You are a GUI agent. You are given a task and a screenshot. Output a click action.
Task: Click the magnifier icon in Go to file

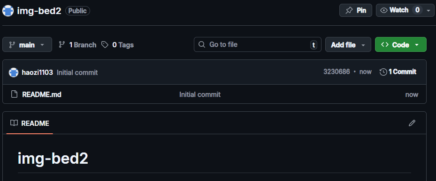coord(202,44)
